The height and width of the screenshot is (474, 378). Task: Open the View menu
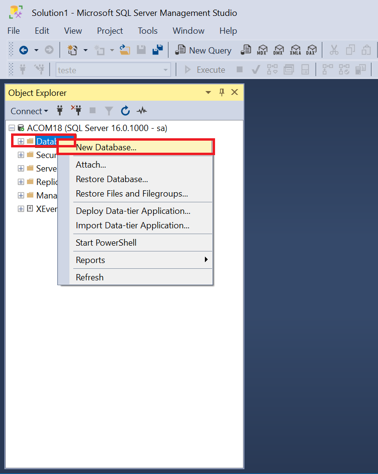pyautogui.click(x=73, y=30)
